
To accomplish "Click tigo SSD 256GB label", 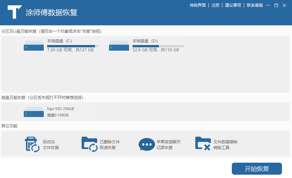I will (61, 109).
